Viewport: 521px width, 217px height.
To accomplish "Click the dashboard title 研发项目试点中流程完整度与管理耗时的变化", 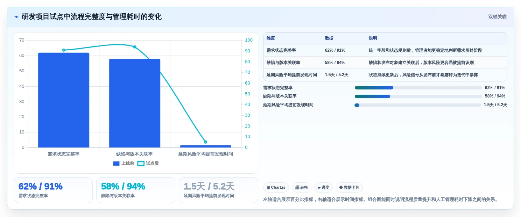I will point(92,17).
